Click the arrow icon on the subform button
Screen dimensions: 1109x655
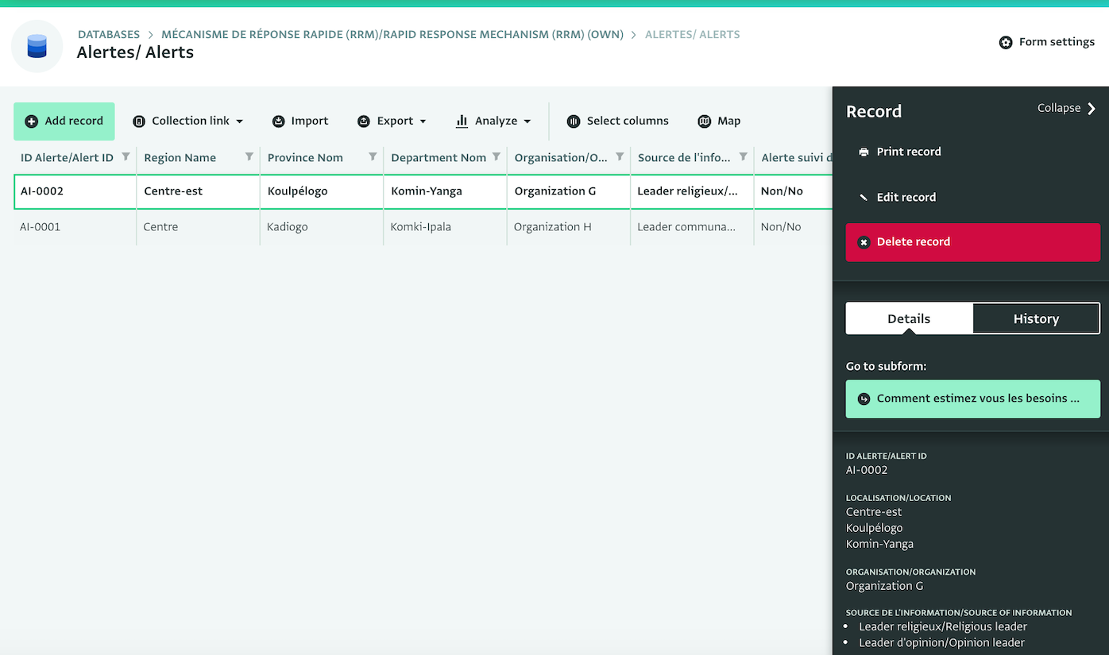click(864, 399)
